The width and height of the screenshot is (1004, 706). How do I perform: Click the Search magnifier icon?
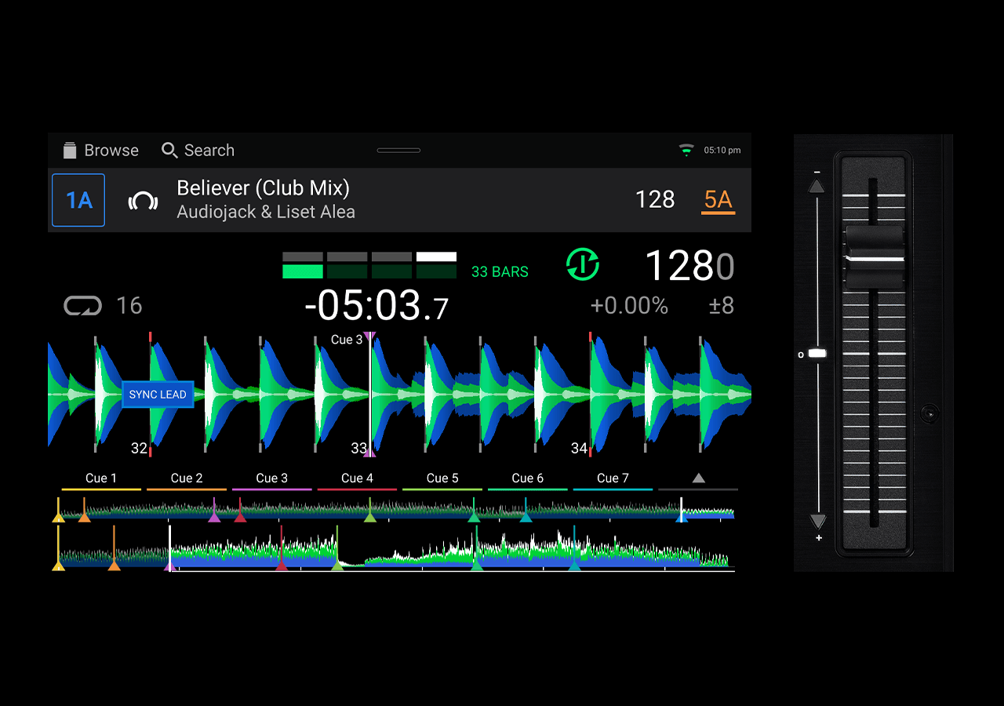click(x=169, y=151)
